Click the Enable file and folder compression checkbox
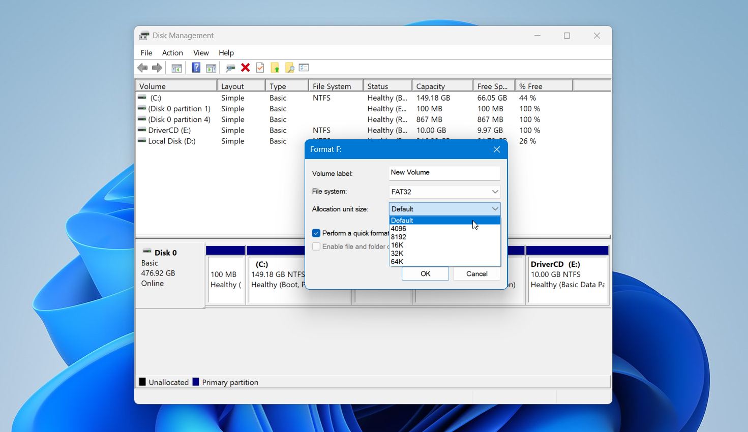Screen dimensions: 748x432 coord(316,246)
